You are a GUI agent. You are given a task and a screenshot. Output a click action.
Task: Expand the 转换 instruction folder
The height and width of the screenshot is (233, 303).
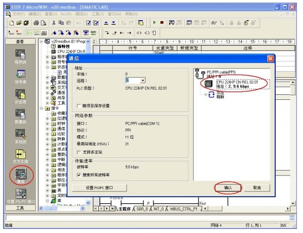click(47, 139)
